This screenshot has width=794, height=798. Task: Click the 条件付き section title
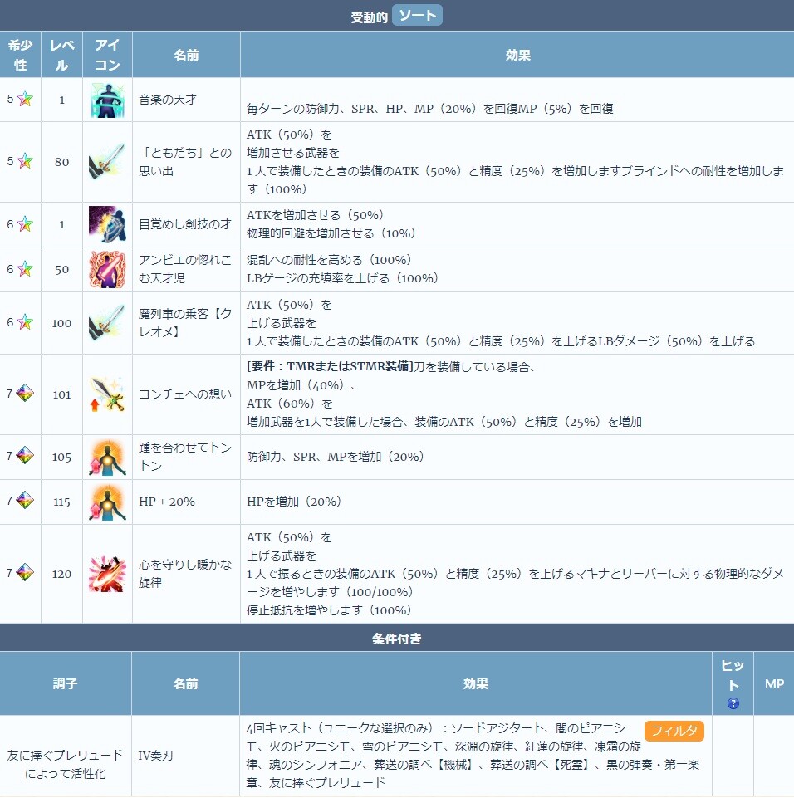coord(396,639)
